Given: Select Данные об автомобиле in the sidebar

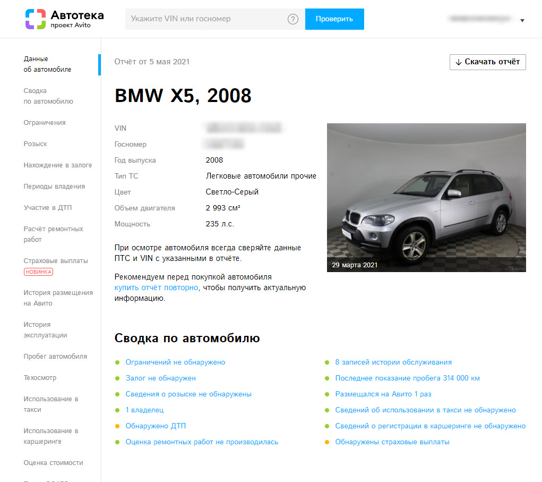Looking at the screenshot, I should (47, 64).
